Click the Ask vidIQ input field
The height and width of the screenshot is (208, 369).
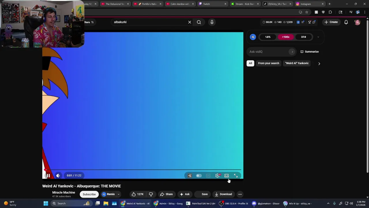pos(269,52)
